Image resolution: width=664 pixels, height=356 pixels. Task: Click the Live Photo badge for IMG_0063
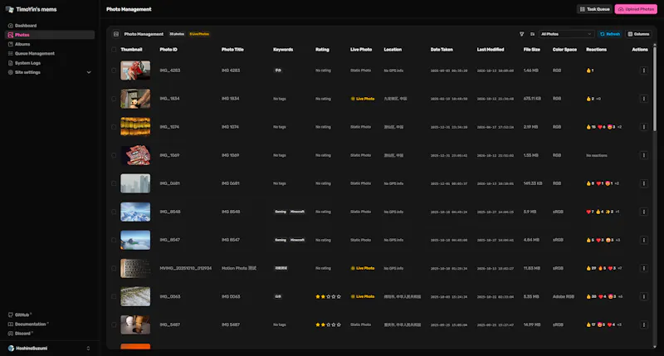coord(363,296)
